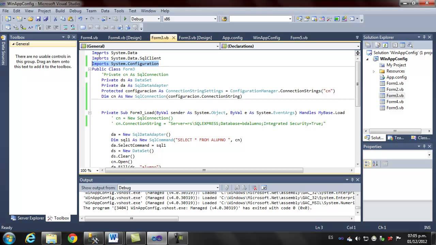Decrease line indent icon

click(48, 27)
